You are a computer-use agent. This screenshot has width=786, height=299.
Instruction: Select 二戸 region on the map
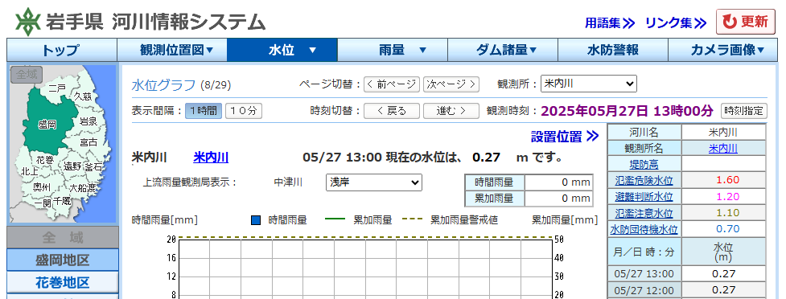[x=57, y=88]
